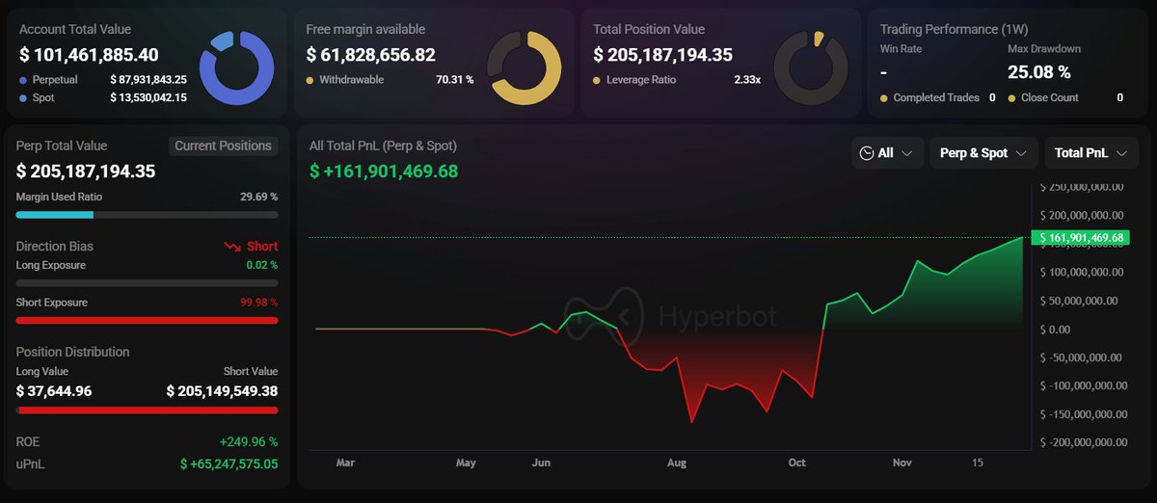Screen dimensions: 1157x503
Task: Click the All Total PnL (Perp & Spot) title
Action: coord(383,146)
